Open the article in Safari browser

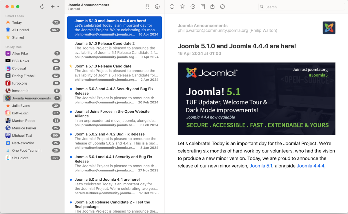pyautogui.click(x=222, y=6)
